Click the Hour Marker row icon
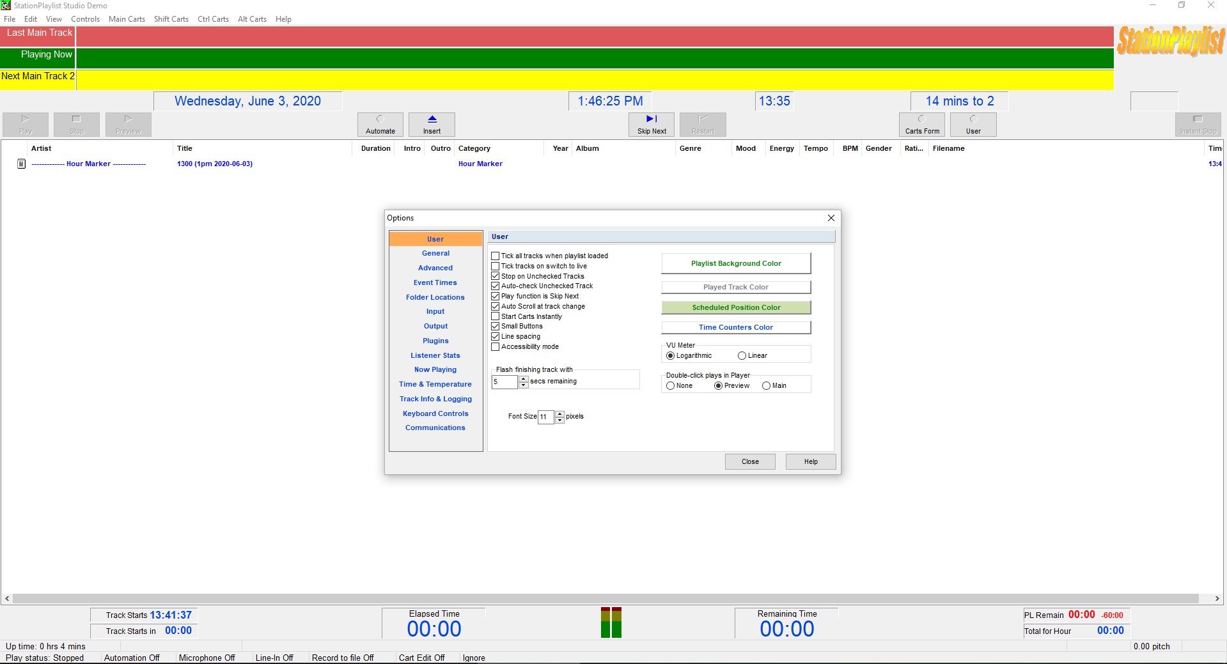This screenshot has width=1227, height=664. pyautogui.click(x=21, y=164)
